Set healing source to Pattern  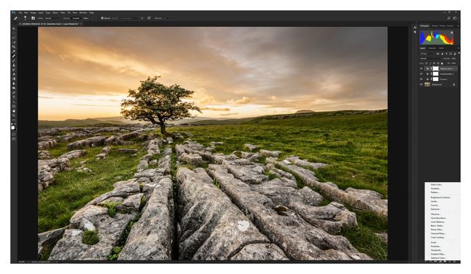point(86,18)
